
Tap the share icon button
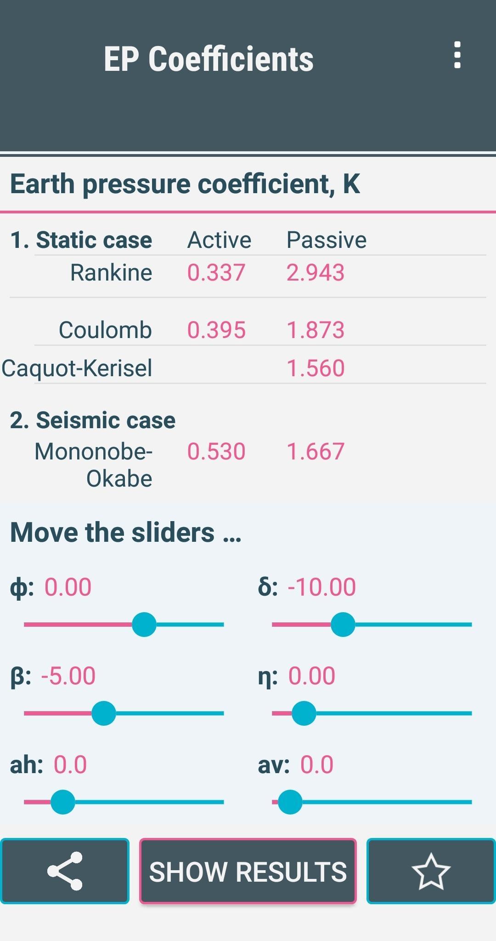[x=65, y=871]
